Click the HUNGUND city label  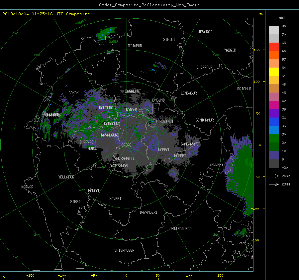pyautogui.click(x=157, y=100)
